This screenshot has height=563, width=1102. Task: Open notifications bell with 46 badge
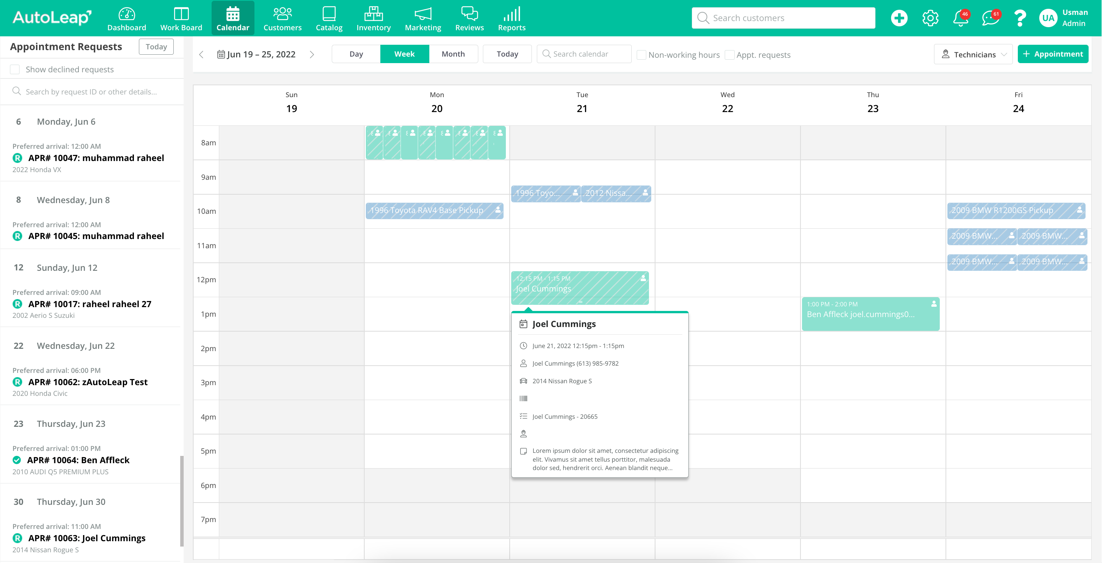(960, 18)
